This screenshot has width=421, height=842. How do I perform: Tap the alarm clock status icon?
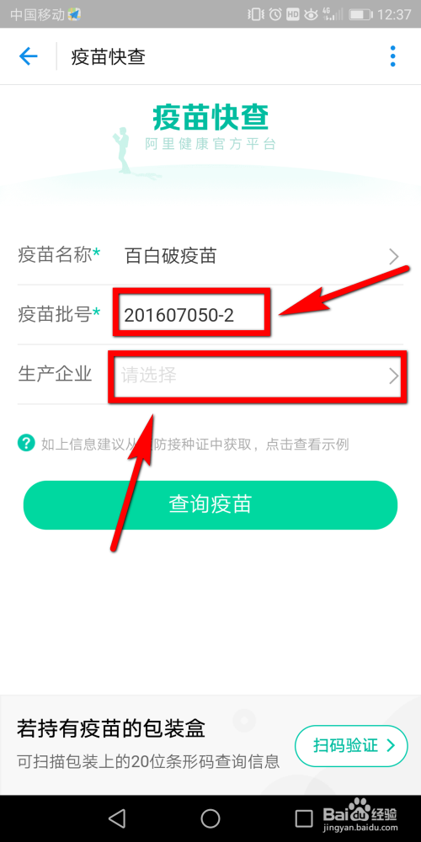pos(275,14)
